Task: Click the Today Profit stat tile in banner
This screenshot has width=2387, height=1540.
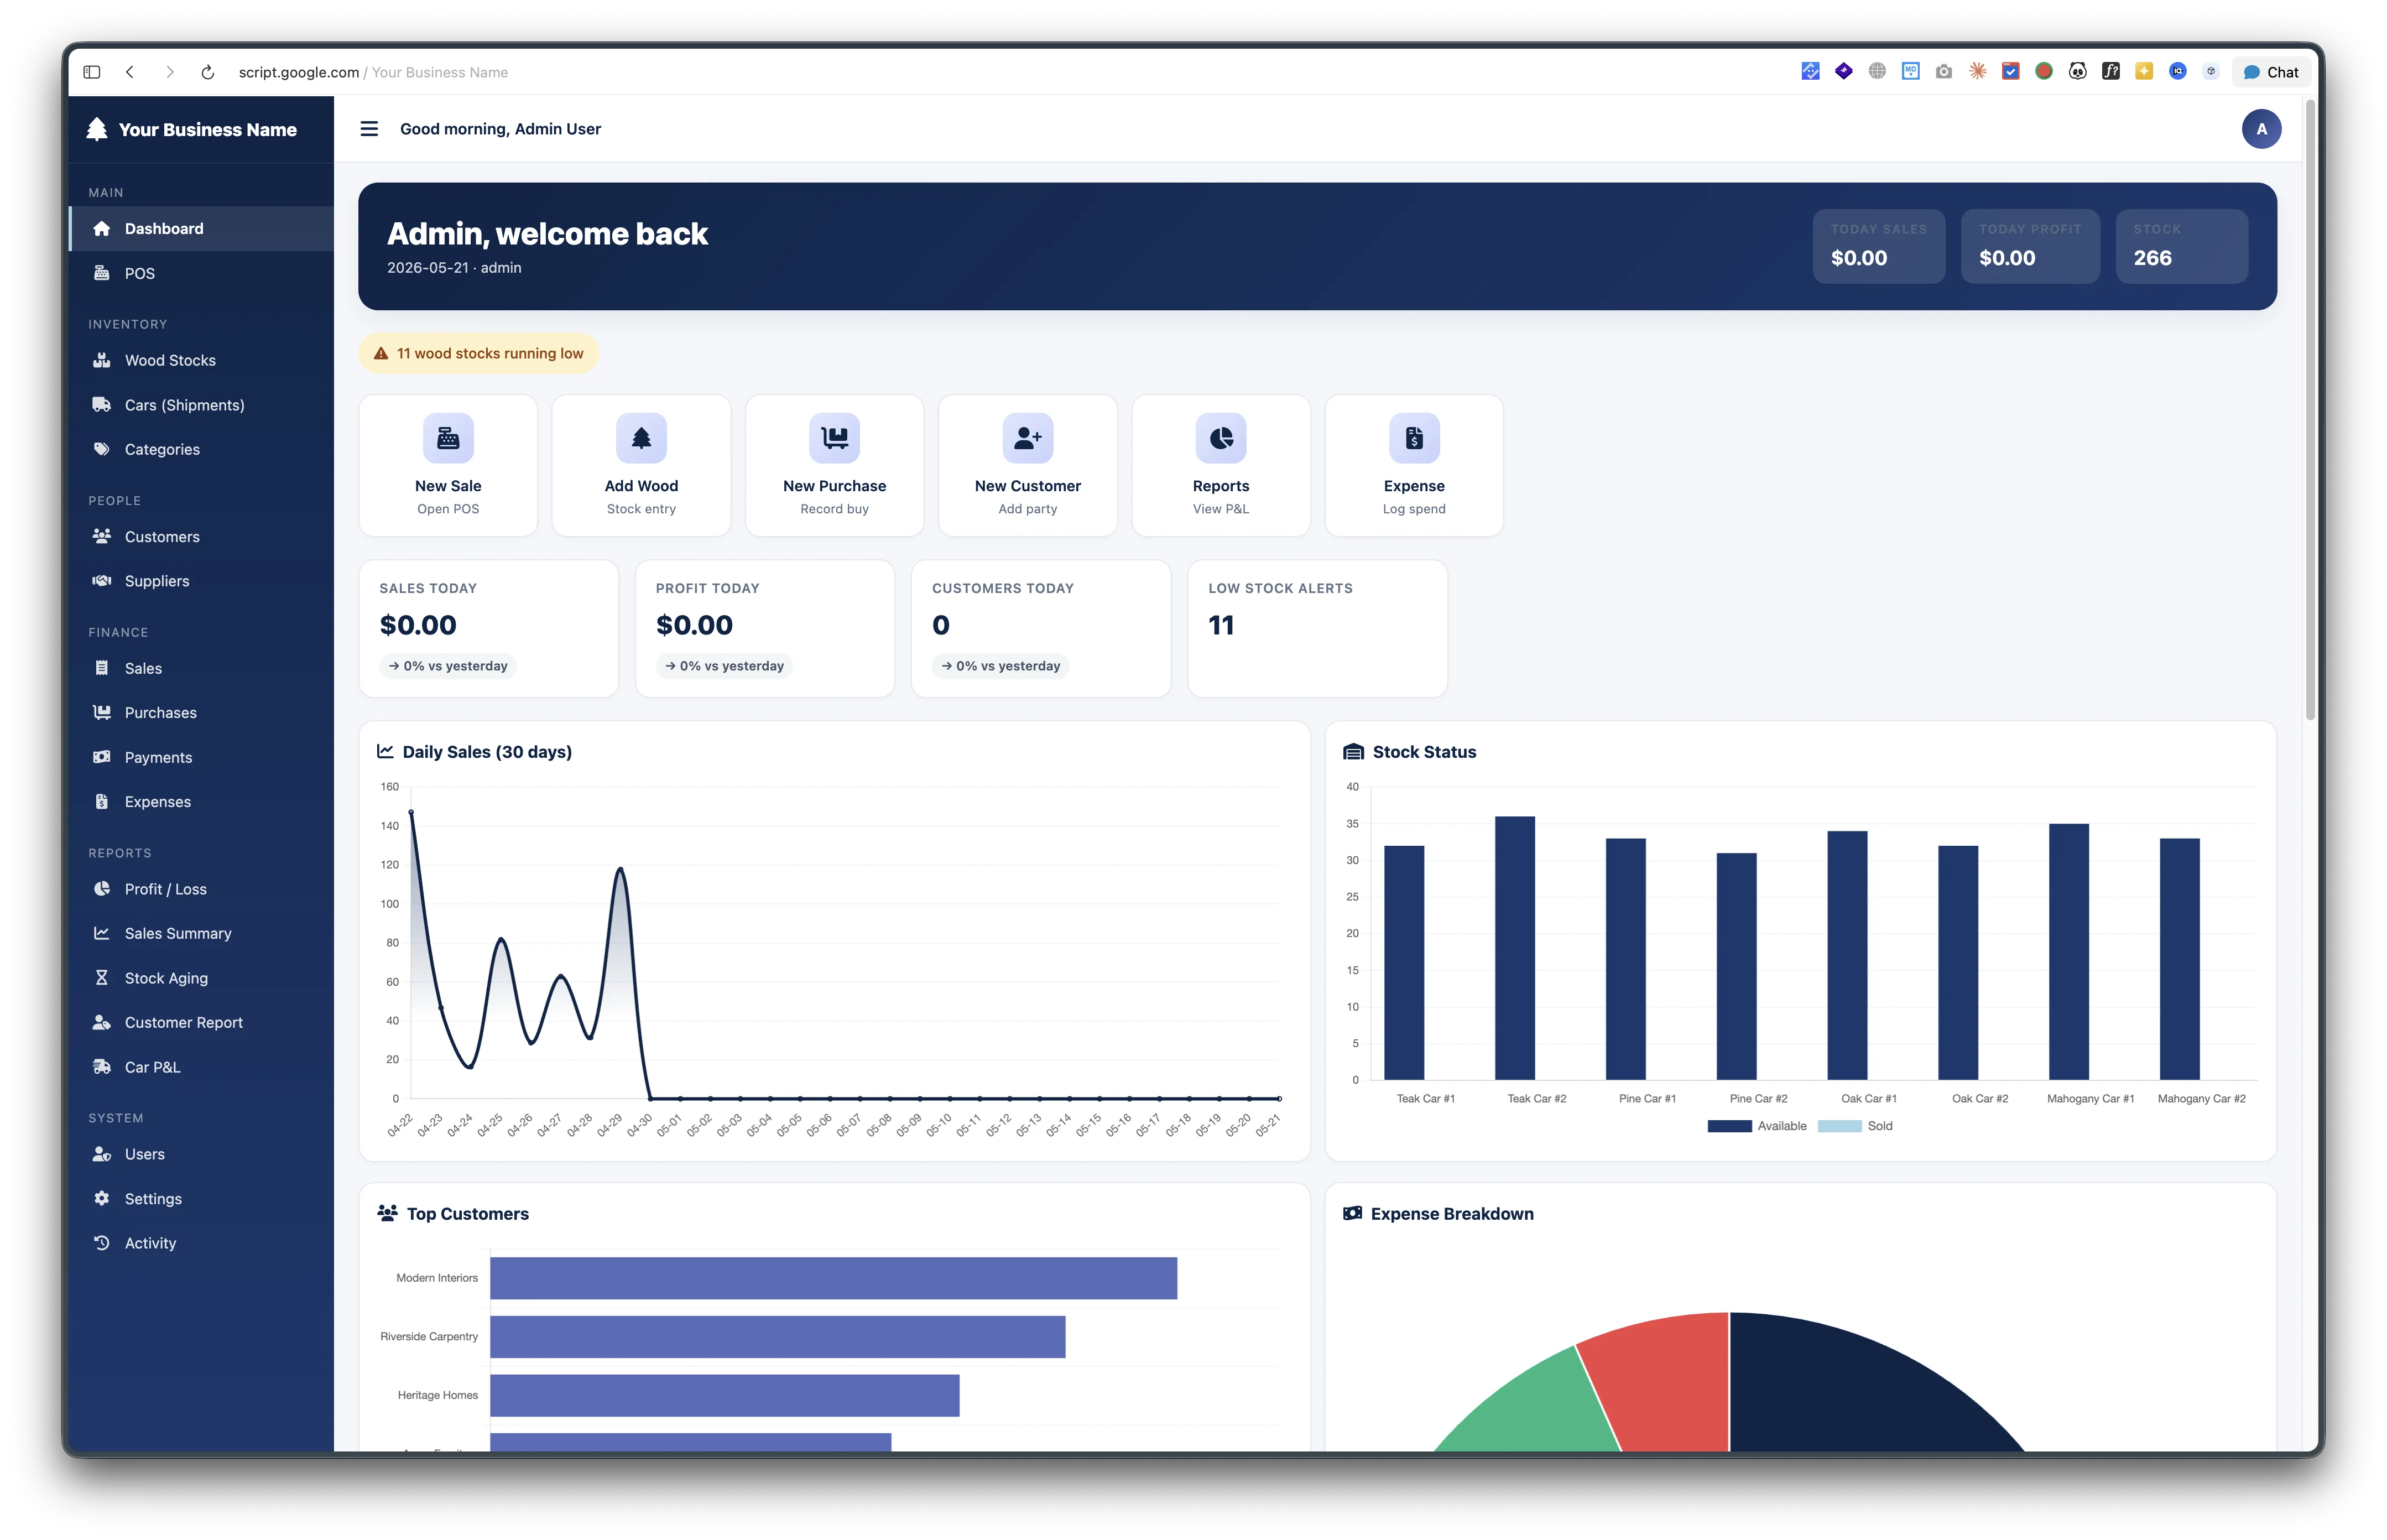Action: 2029,246
